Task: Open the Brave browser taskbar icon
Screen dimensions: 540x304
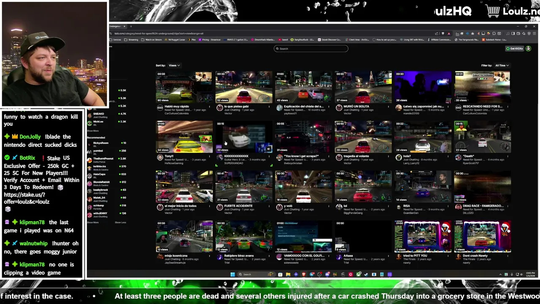Action: [x=304, y=274]
